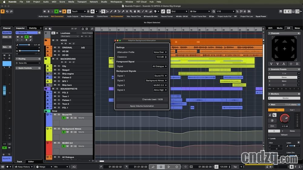303x170 pixels.
Task: Click the Control Room main level knob
Action: (x=285, y=118)
